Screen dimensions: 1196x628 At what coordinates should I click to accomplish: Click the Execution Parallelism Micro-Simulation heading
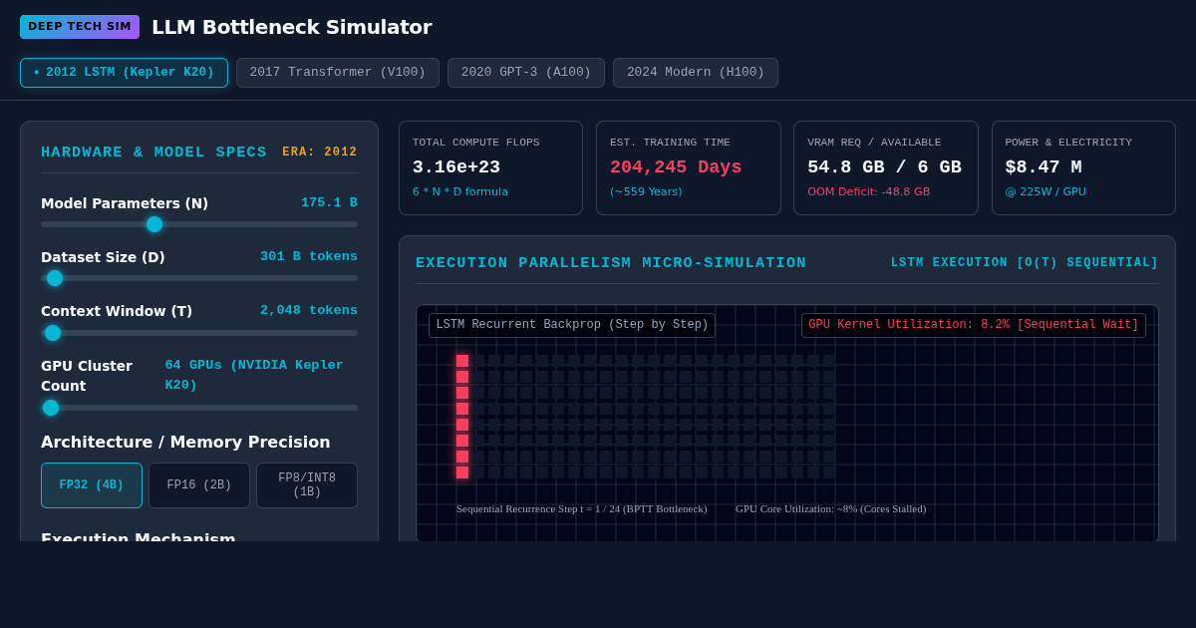(x=611, y=263)
